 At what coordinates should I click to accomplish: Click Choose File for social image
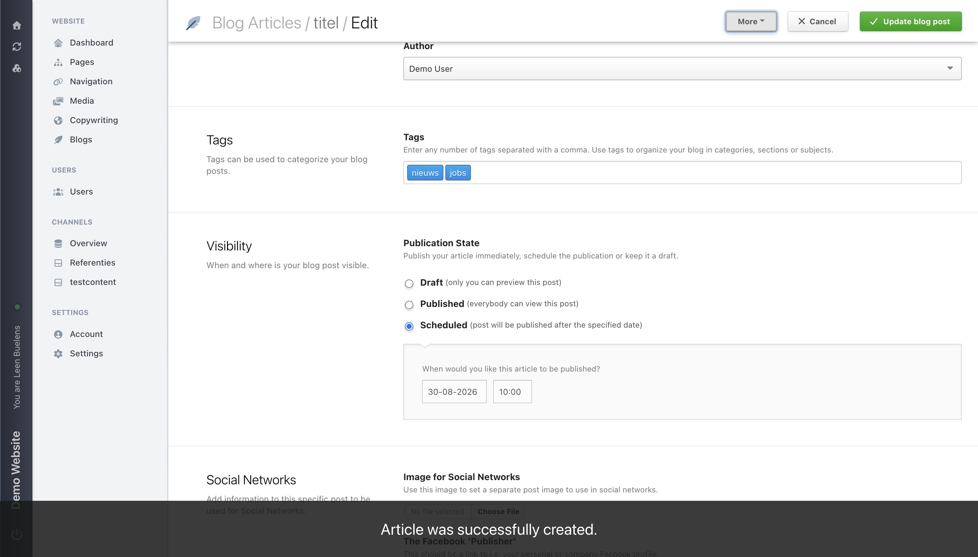point(498,511)
